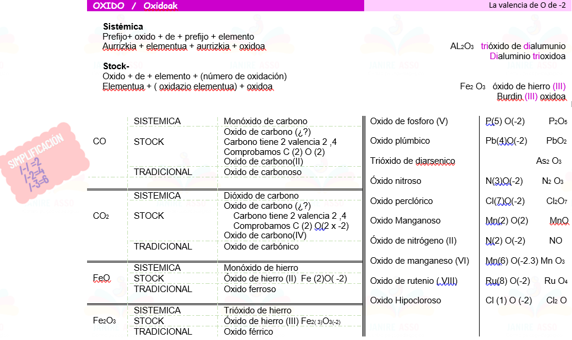This screenshot has height=340, width=572.
Task: Select 'Burdin (III) oxidoa' text
Action: 531,96
